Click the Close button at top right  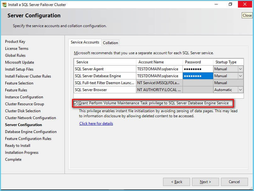247,15
